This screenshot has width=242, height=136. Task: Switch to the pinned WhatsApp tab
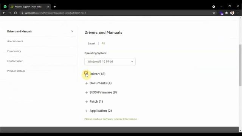click(x=5, y=7)
